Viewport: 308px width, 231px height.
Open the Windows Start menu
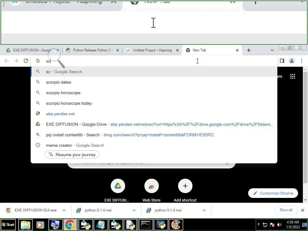(8, 224)
